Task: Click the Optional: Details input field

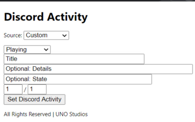Action: tap(98, 69)
